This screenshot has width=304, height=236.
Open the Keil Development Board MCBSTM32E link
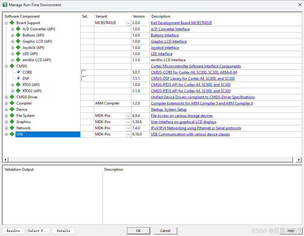[182, 23]
